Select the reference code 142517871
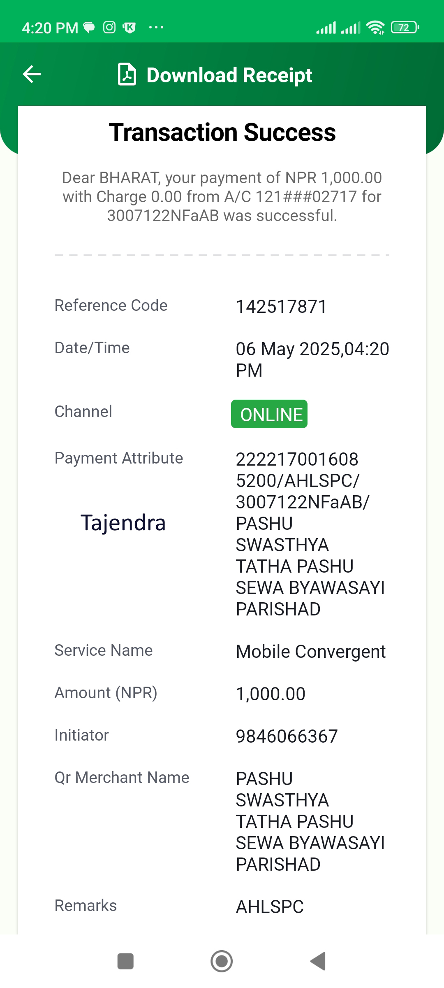 pyautogui.click(x=281, y=307)
